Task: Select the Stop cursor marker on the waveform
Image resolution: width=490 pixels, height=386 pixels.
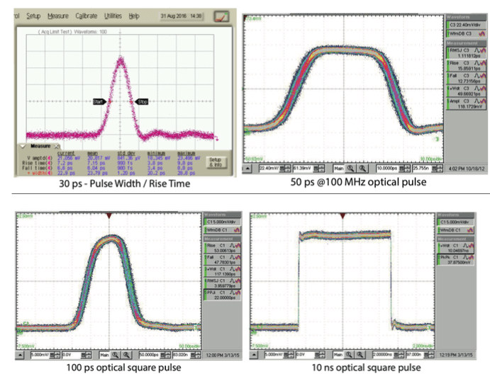Action: (141, 101)
